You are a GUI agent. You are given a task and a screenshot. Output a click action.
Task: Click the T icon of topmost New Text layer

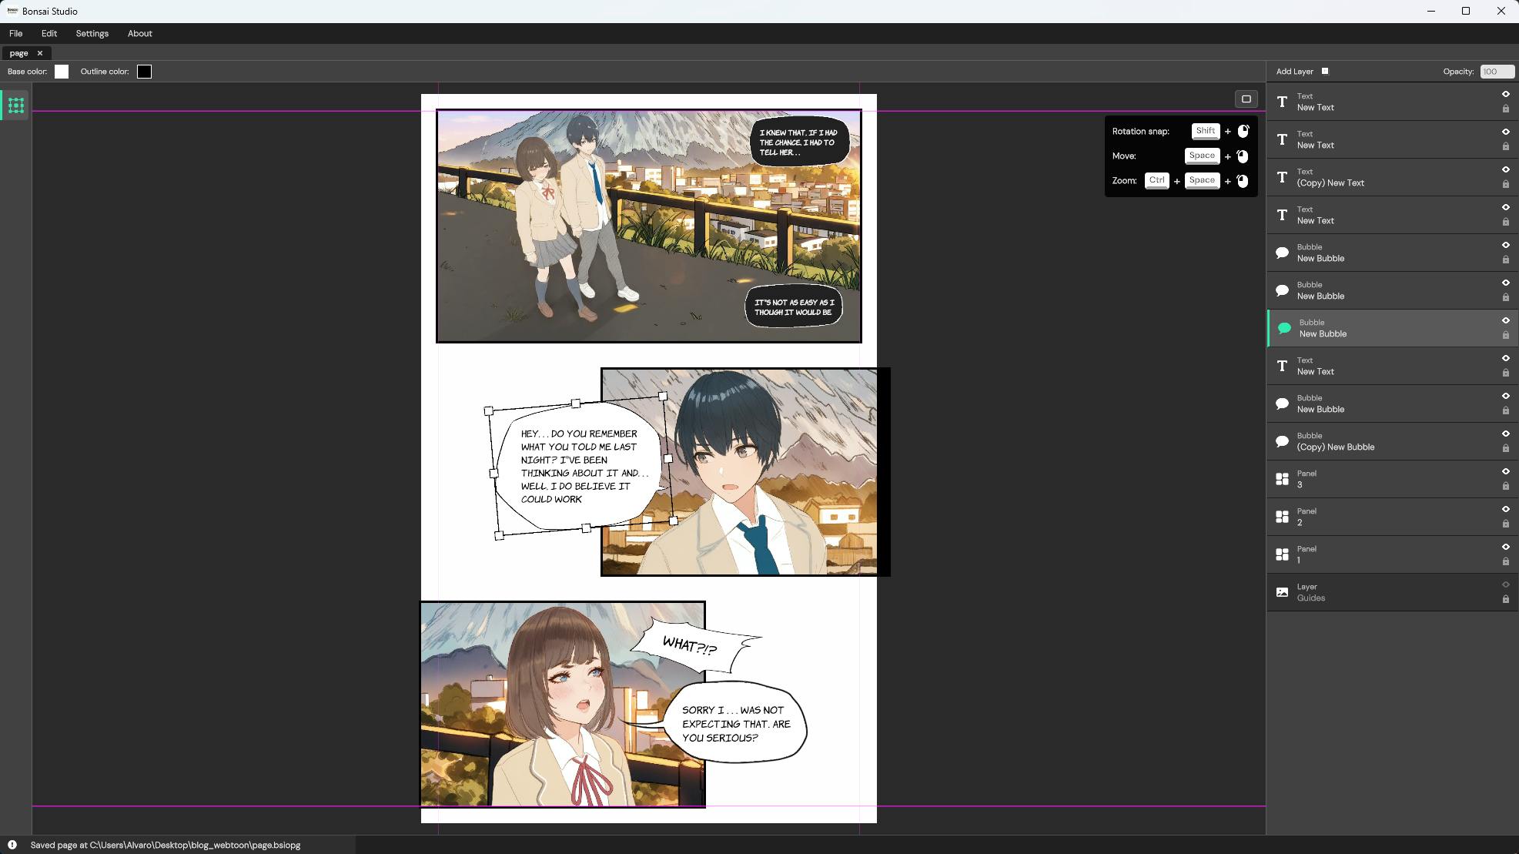pyautogui.click(x=1282, y=102)
